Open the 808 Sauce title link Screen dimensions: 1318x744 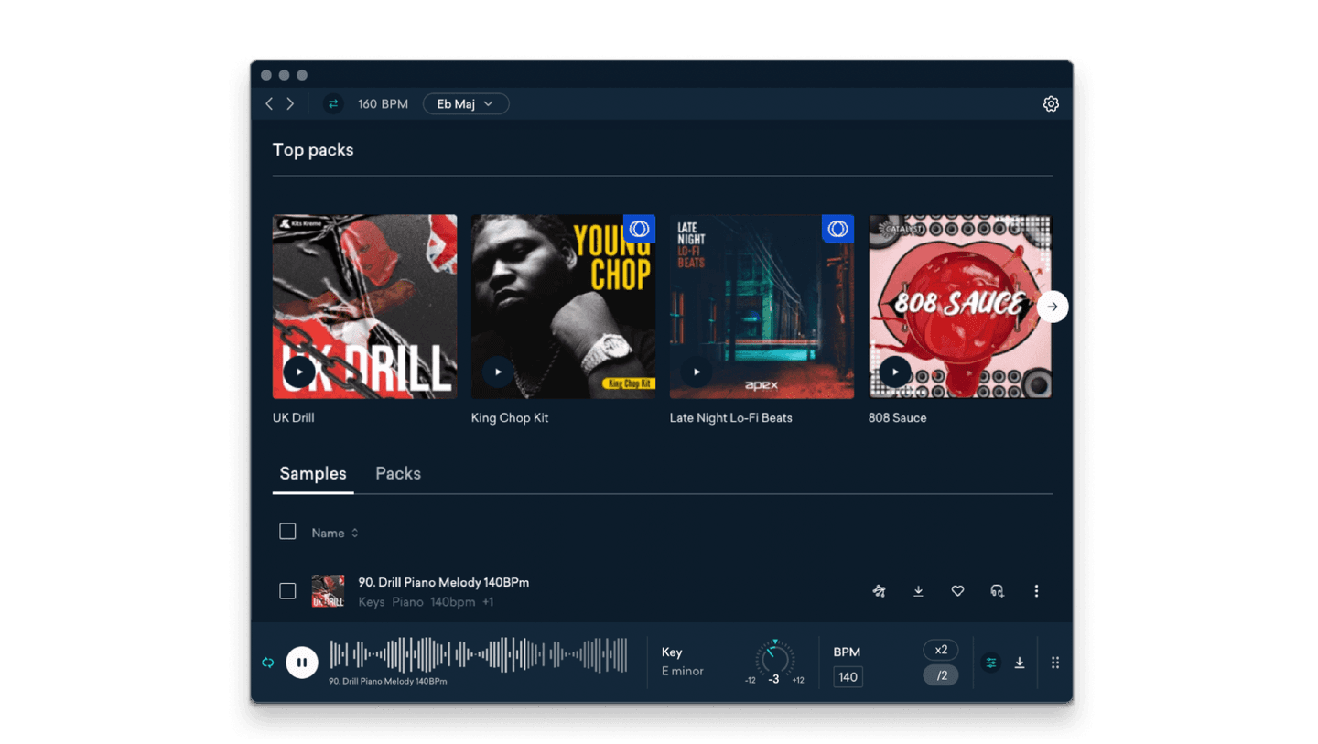[x=898, y=418]
